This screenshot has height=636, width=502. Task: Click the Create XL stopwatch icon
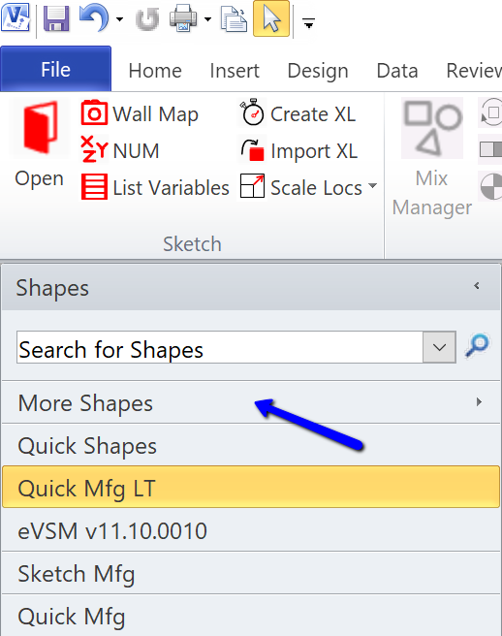click(252, 111)
